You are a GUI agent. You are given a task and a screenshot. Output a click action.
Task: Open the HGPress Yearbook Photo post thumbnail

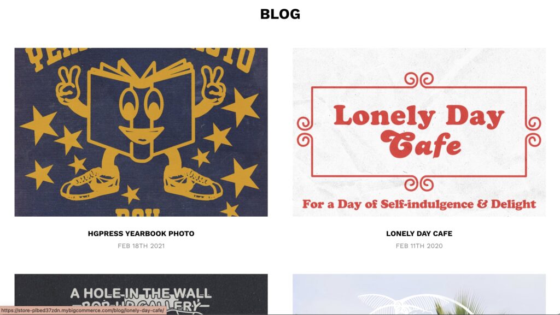click(x=141, y=132)
